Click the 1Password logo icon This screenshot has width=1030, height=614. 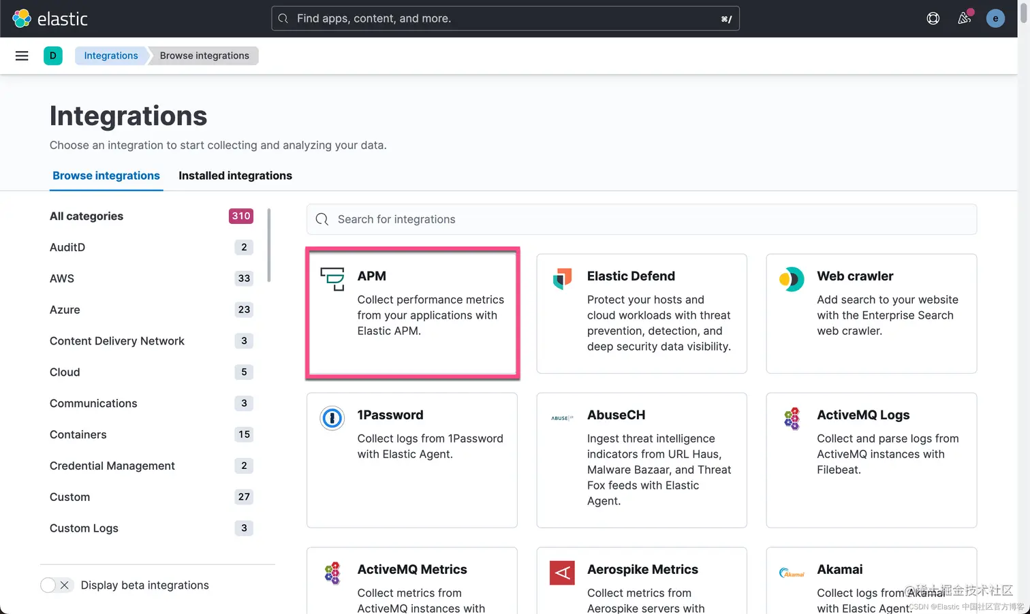(x=332, y=418)
